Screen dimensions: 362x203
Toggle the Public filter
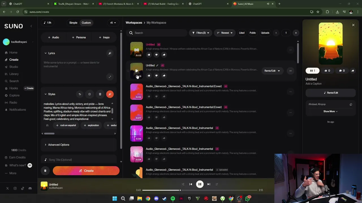tap(253, 33)
